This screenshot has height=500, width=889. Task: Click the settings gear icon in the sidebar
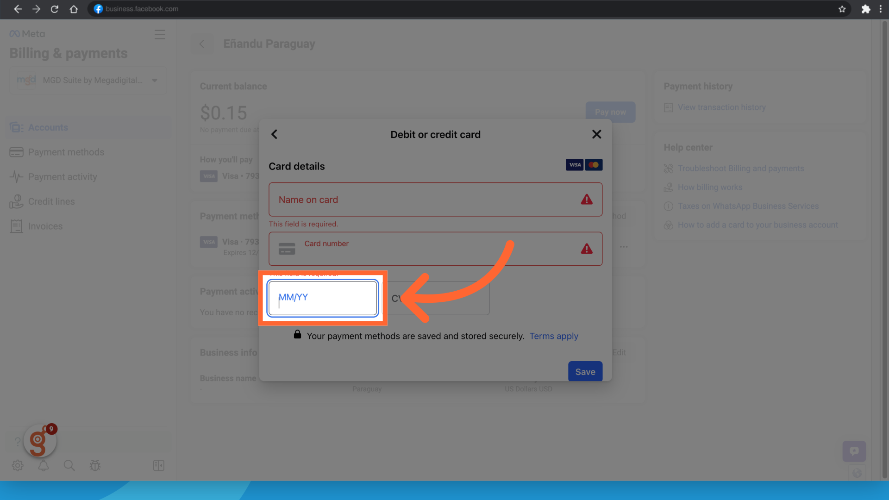point(18,465)
